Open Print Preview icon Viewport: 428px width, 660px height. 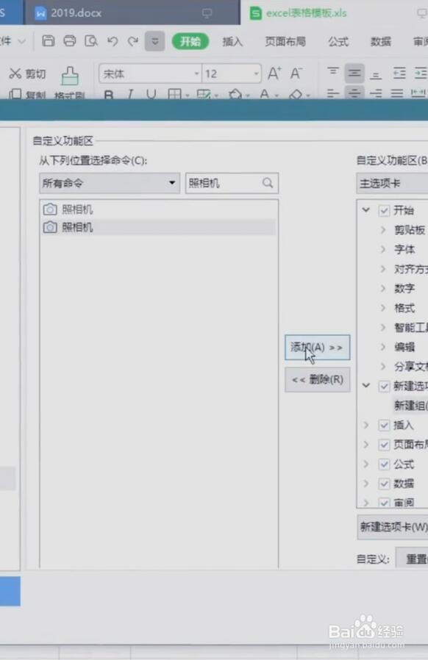pyautogui.click(x=91, y=41)
